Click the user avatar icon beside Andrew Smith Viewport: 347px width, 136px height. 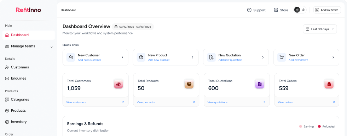click(x=317, y=10)
